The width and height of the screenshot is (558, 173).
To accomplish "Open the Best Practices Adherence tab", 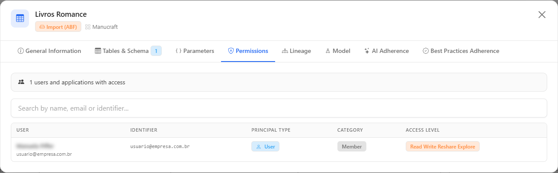I will click(461, 51).
